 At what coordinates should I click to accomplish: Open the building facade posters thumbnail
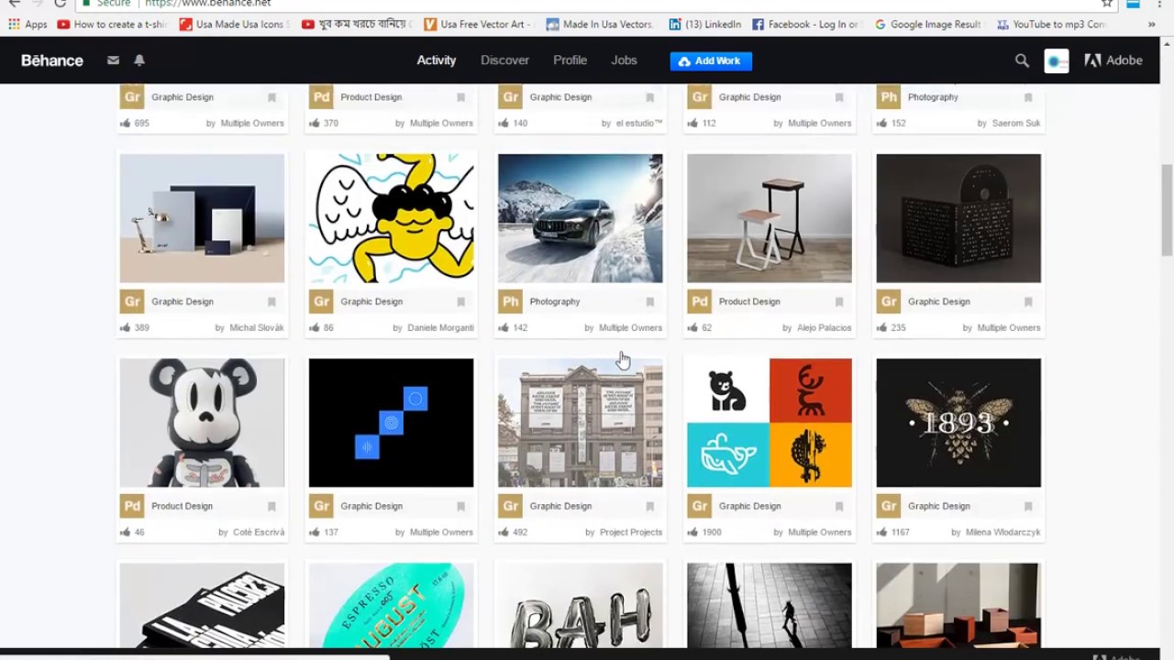coord(580,423)
